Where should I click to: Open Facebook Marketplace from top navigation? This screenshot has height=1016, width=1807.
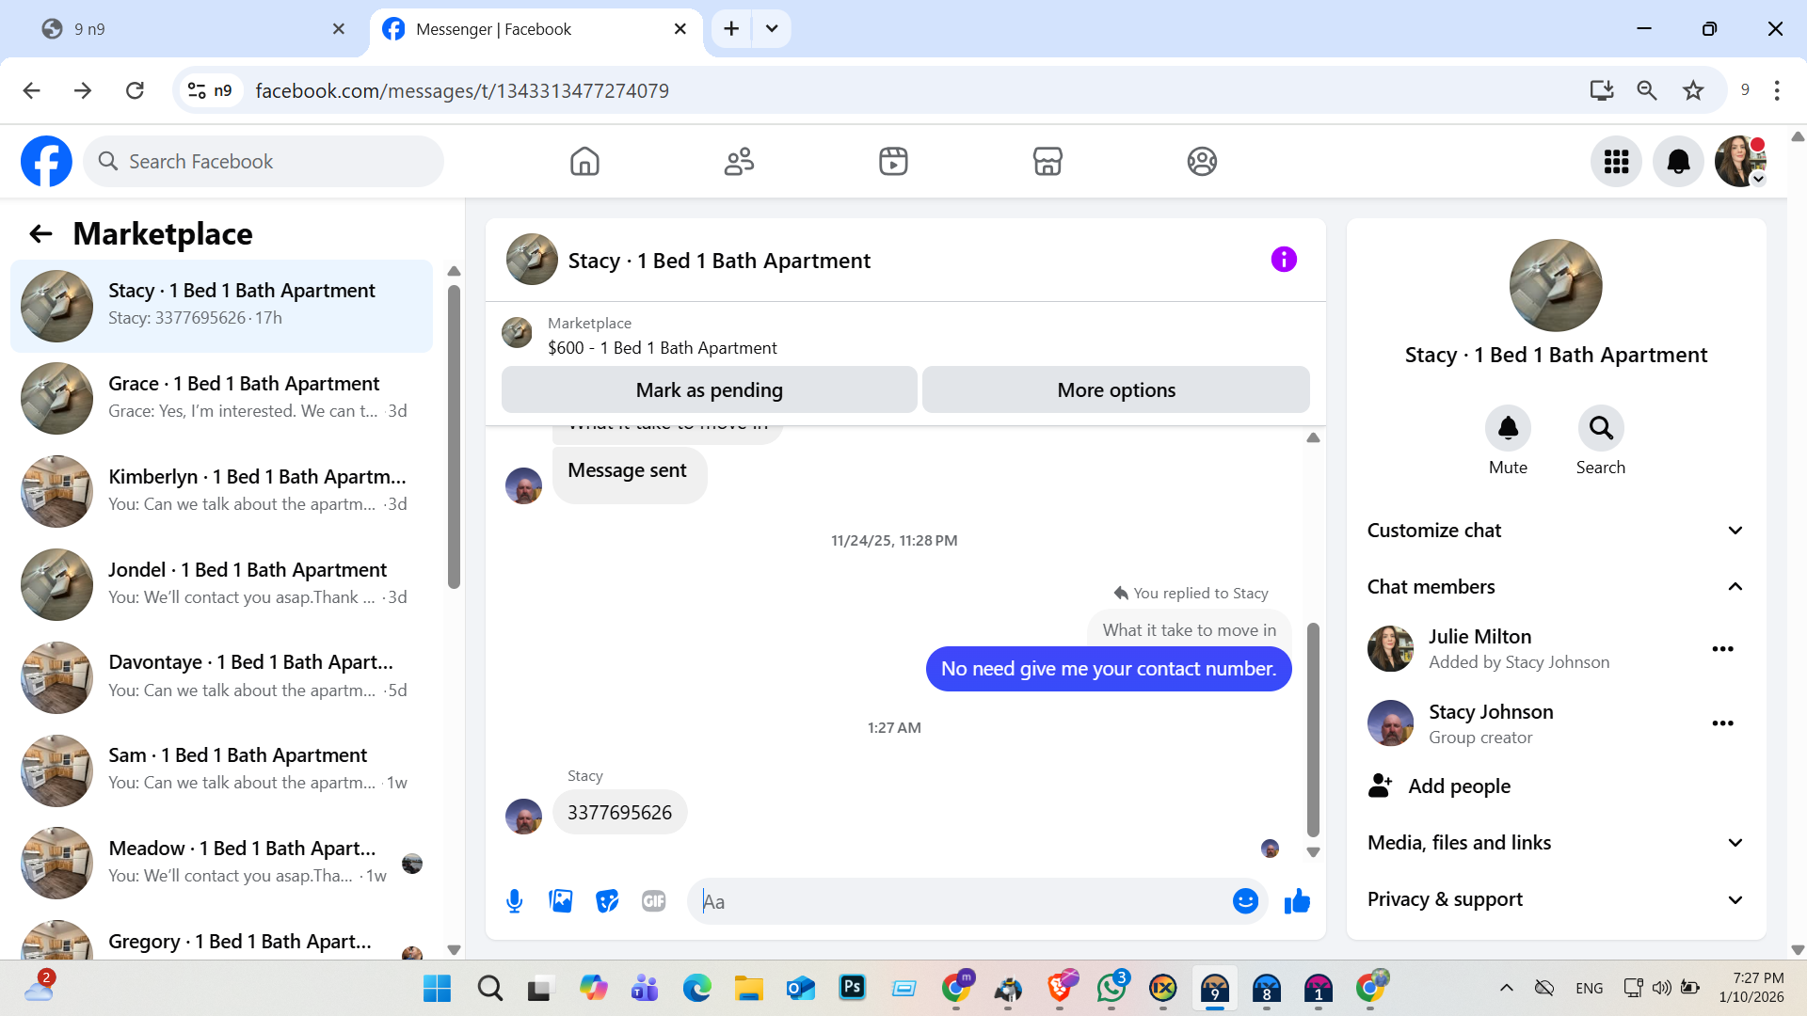click(1047, 162)
